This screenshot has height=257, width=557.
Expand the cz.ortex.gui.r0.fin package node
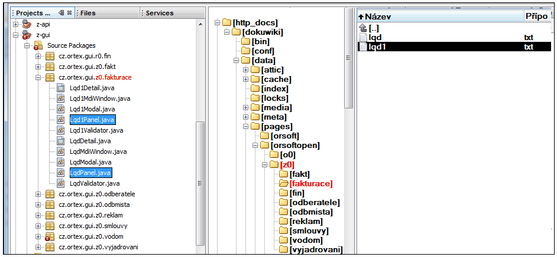[38, 56]
